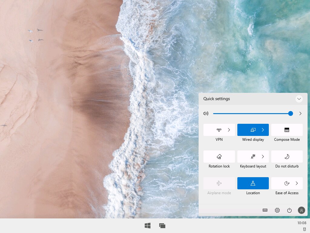This screenshot has height=233, width=310.
Task: Open the on-screen keyboard icon in panel footer
Action: point(265,210)
